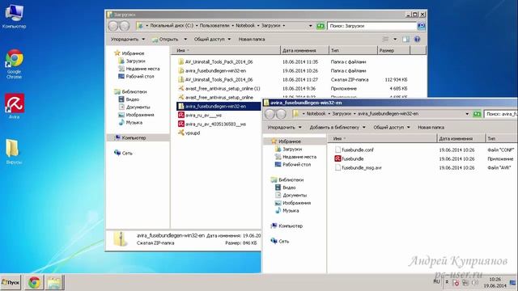Launch the Google Chrome desktop shortcut
The height and width of the screenshot is (291, 518).
[x=14, y=65]
